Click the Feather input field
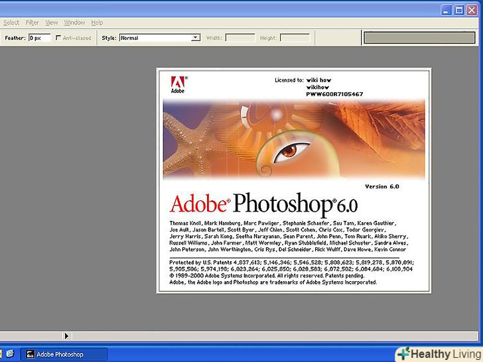 pos(39,38)
